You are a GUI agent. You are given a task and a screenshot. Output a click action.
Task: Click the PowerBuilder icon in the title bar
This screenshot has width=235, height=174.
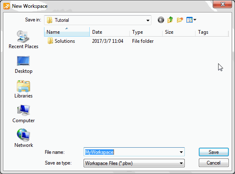pyautogui.click(x=7, y=6)
